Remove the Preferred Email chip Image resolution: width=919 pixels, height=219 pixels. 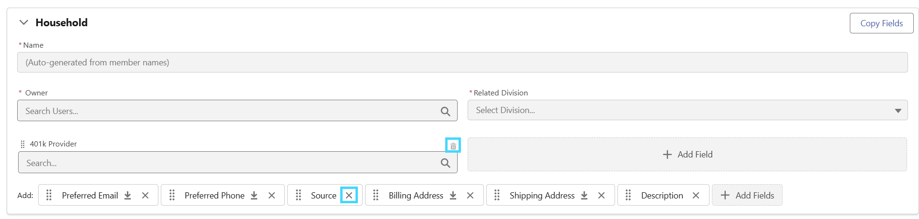146,195
